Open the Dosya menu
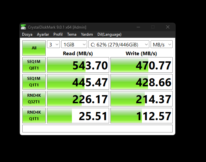206x162 pixels. coord(27,34)
